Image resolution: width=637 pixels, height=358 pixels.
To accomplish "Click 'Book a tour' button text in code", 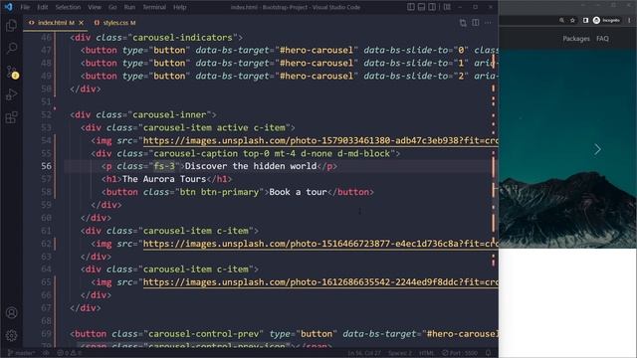I will 298,192.
